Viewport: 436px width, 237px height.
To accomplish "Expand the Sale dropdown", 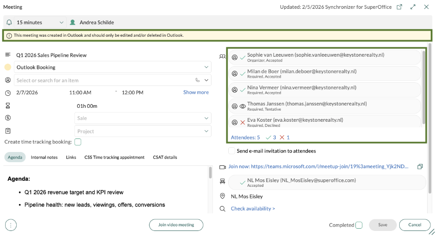I will pyautogui.click(x=206, y=118).
